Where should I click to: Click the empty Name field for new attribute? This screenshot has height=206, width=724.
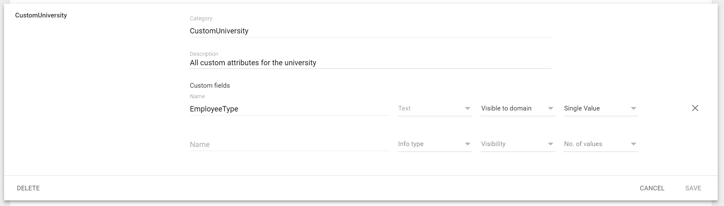click(289, 145)
